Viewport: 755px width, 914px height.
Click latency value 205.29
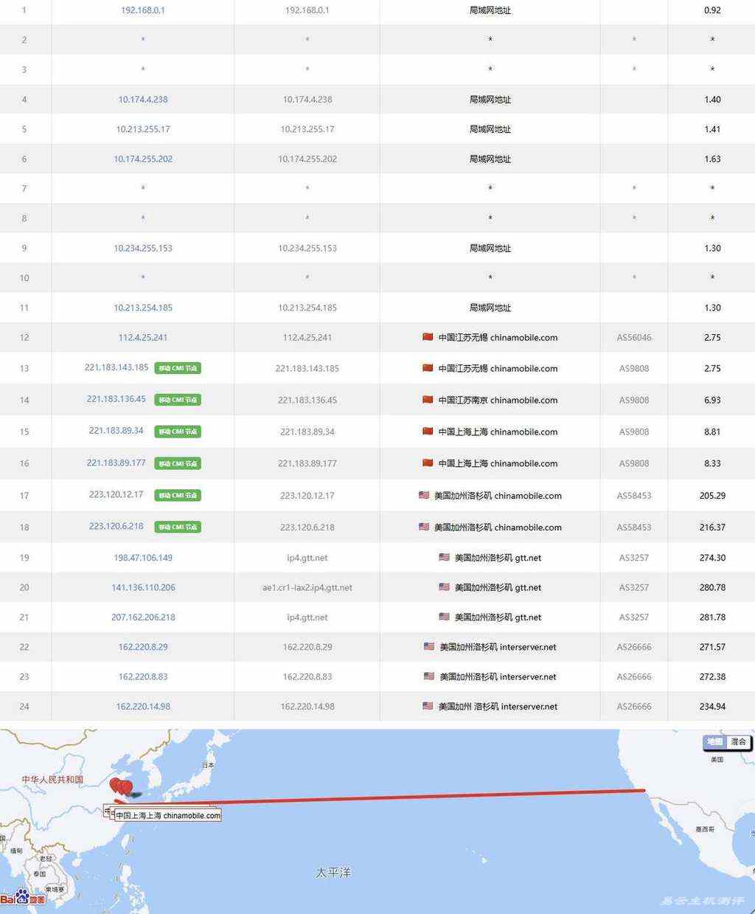click(x=712, y=496)
